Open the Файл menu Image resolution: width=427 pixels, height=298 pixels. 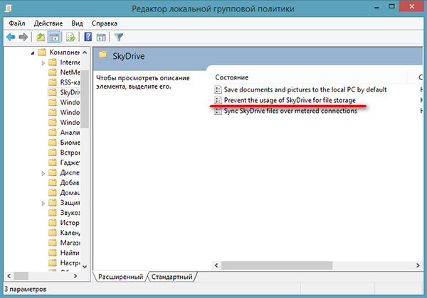pyautogui.click(x=17, y=23)
